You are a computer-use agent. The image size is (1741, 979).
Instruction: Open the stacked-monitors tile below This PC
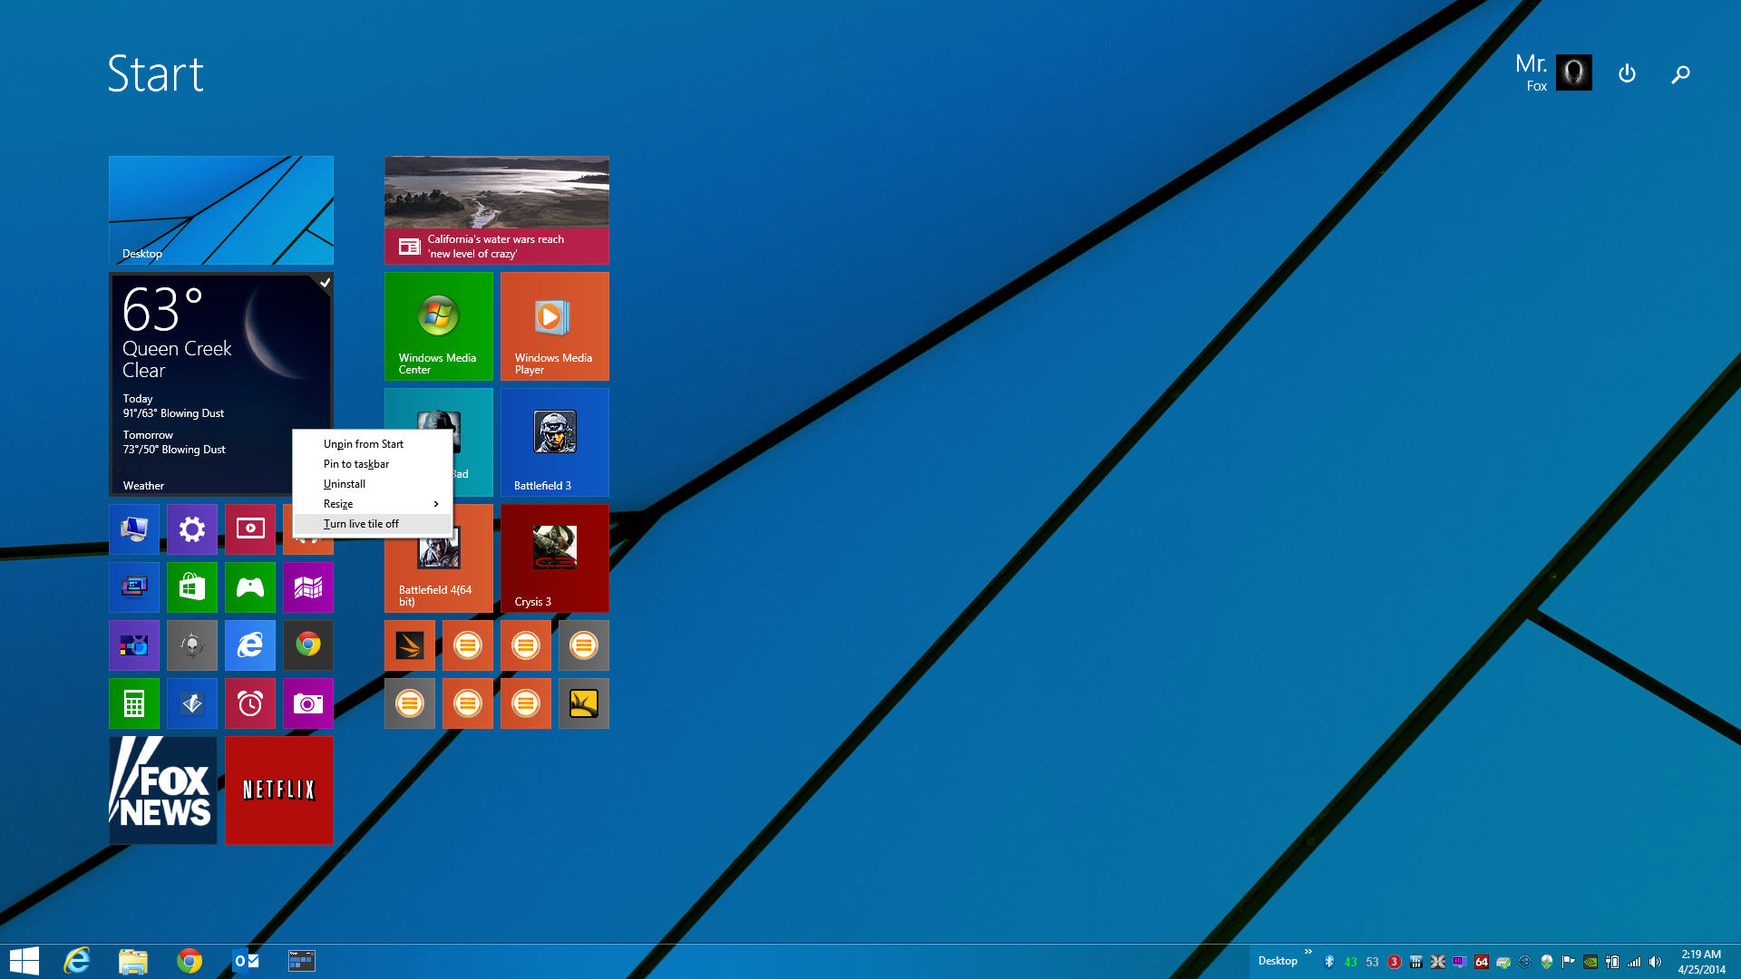click(134, 587)
